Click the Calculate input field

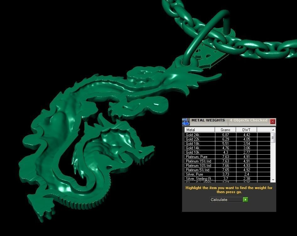click(x=226, y=200)
